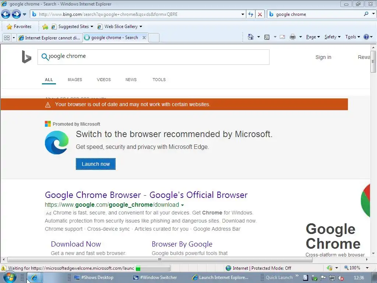
Task: Switch to VIDEOS results tab
Action: point(103,80)
